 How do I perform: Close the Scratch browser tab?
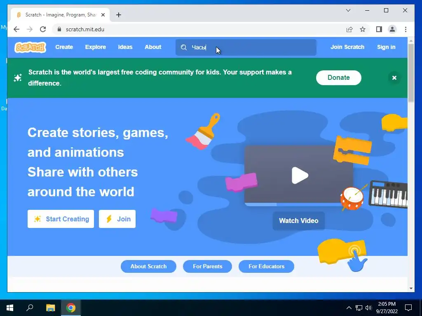(x=103, y=15)
